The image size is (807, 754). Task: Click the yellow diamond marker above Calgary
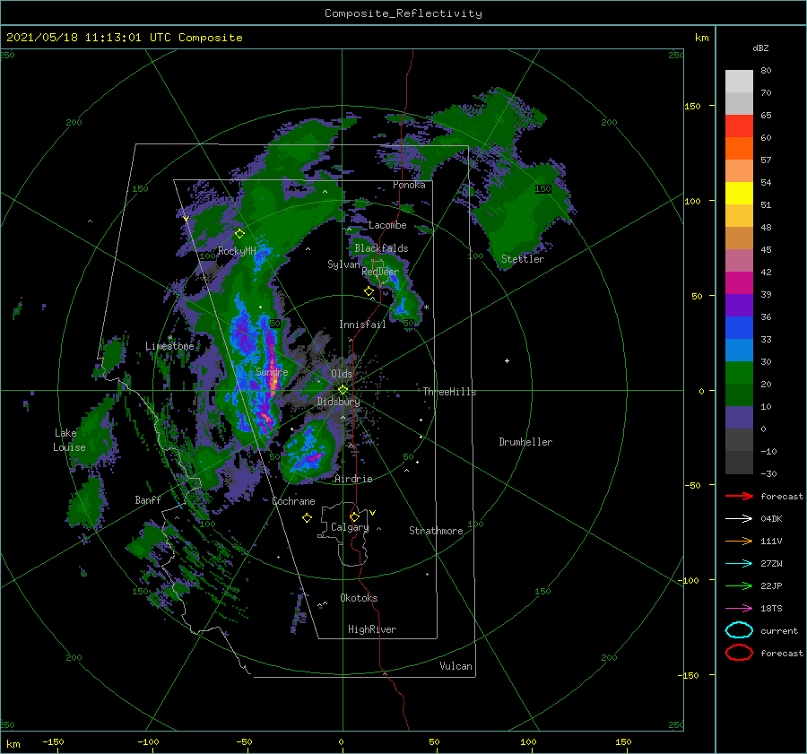pyautogui.click(x=354, y=516)
